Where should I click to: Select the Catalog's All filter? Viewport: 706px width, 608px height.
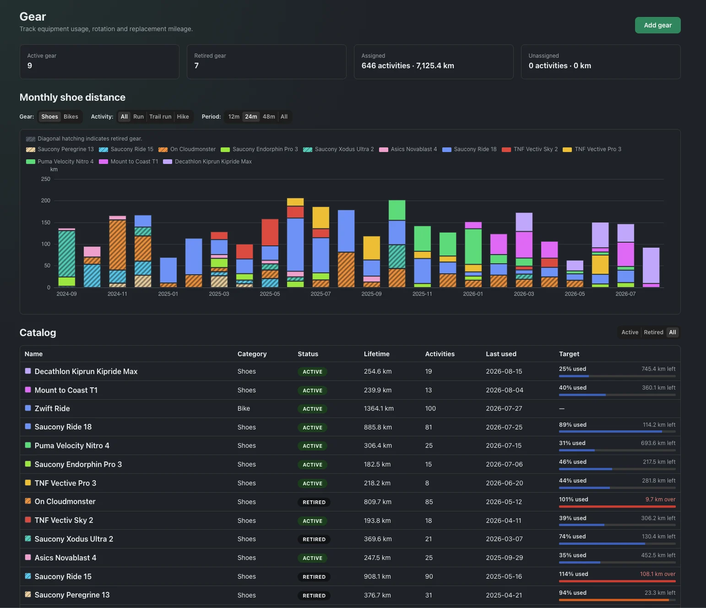pos(672,332)
